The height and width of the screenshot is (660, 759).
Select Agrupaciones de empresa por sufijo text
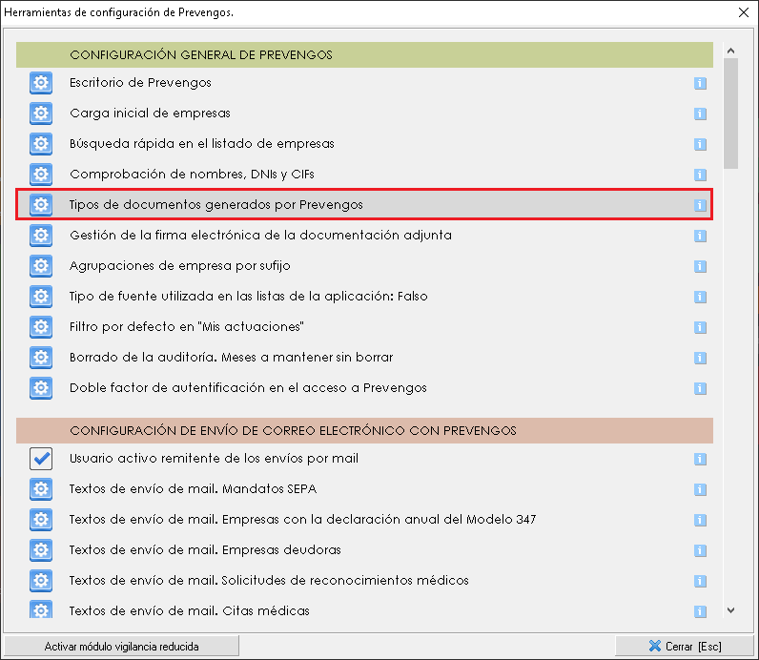pyautogui.click(x=180, y=266)
